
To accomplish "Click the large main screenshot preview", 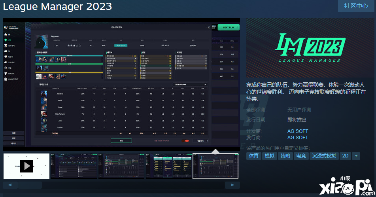I will point(121,84).
